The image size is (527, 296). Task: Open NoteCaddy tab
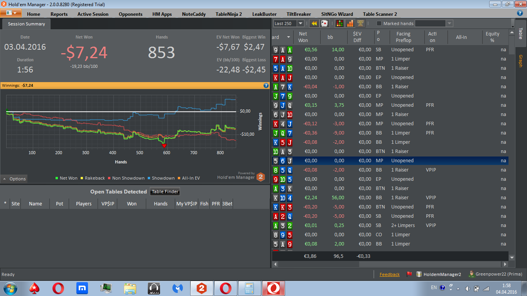[194, 14]
